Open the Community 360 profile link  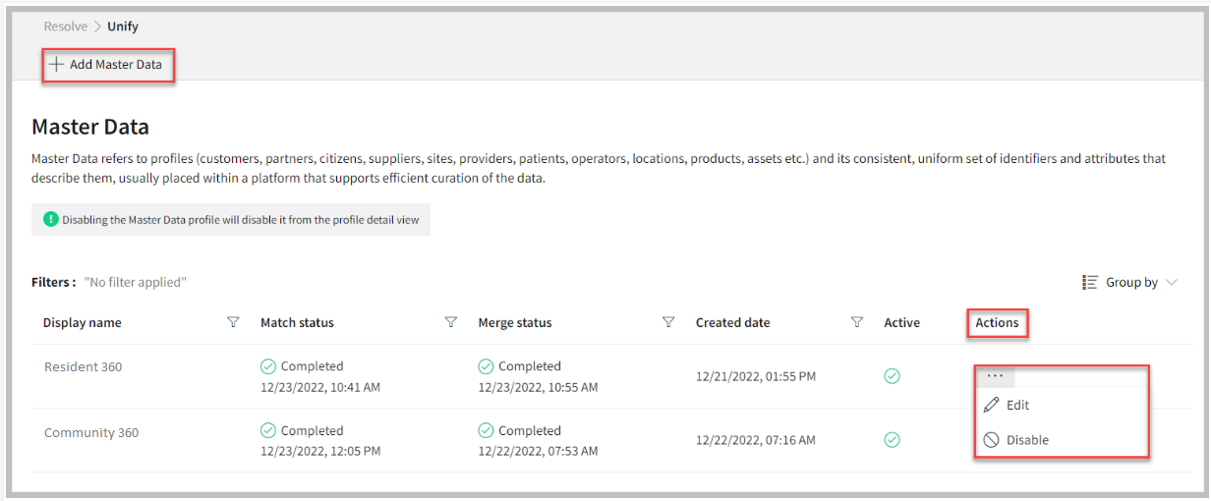[x=91, y=432]
